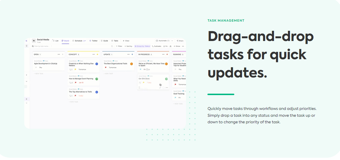
Task: Open the Guide doc tab
Action: tap(105, 41)
